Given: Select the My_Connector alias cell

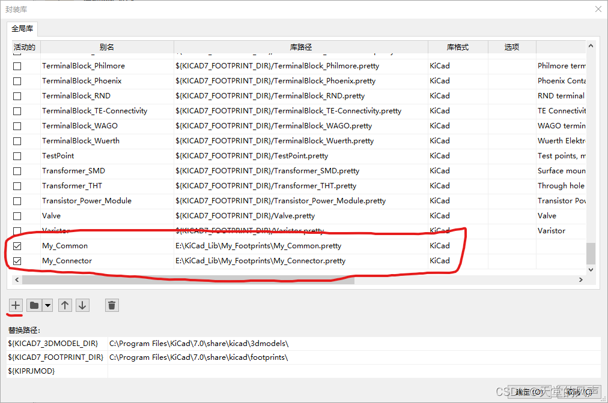Looking at the screenshot, I should point(107,261).
